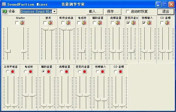
Task: Click the 波形 right slider handle
Action: point(52,29)
